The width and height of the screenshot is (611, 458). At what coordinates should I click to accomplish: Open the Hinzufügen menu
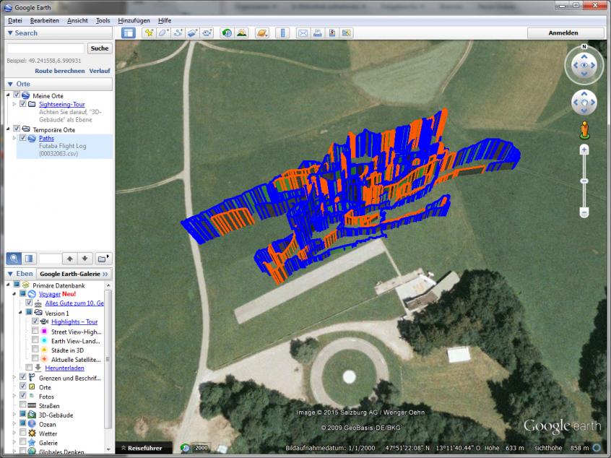133,20
